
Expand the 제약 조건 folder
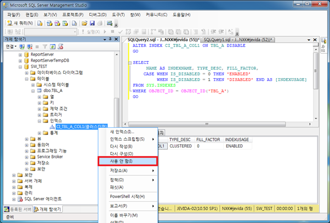39,109
